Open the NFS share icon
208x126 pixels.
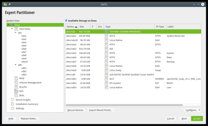click(16, 91)
